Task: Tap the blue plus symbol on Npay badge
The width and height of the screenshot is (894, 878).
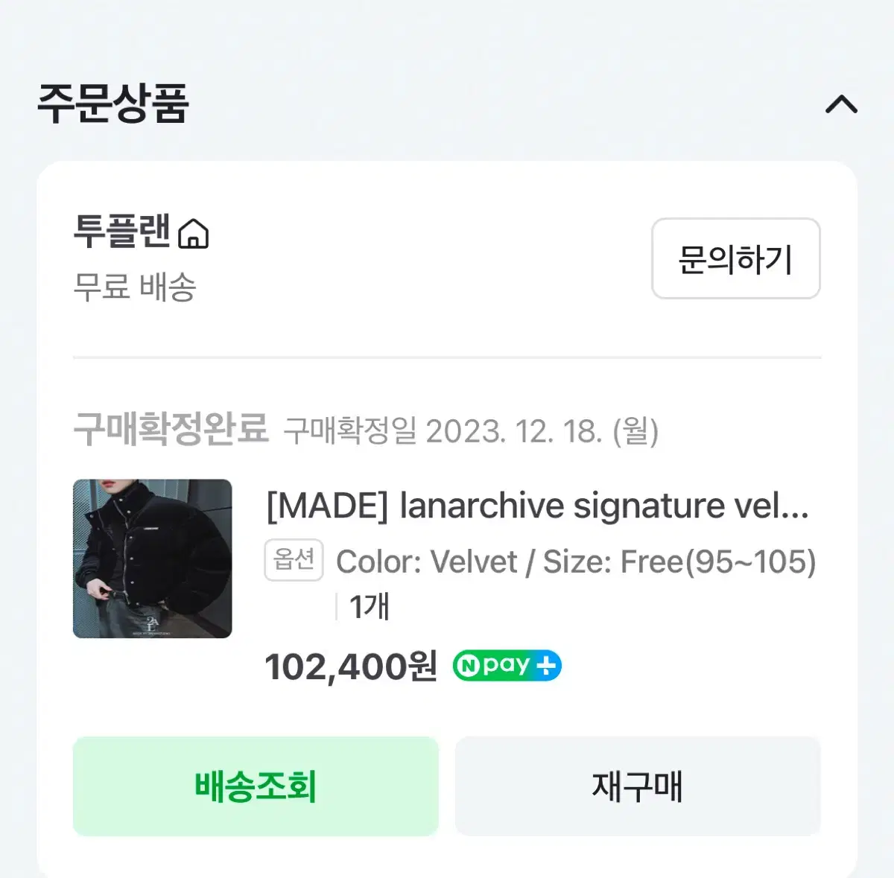Action: pos(546,666)
